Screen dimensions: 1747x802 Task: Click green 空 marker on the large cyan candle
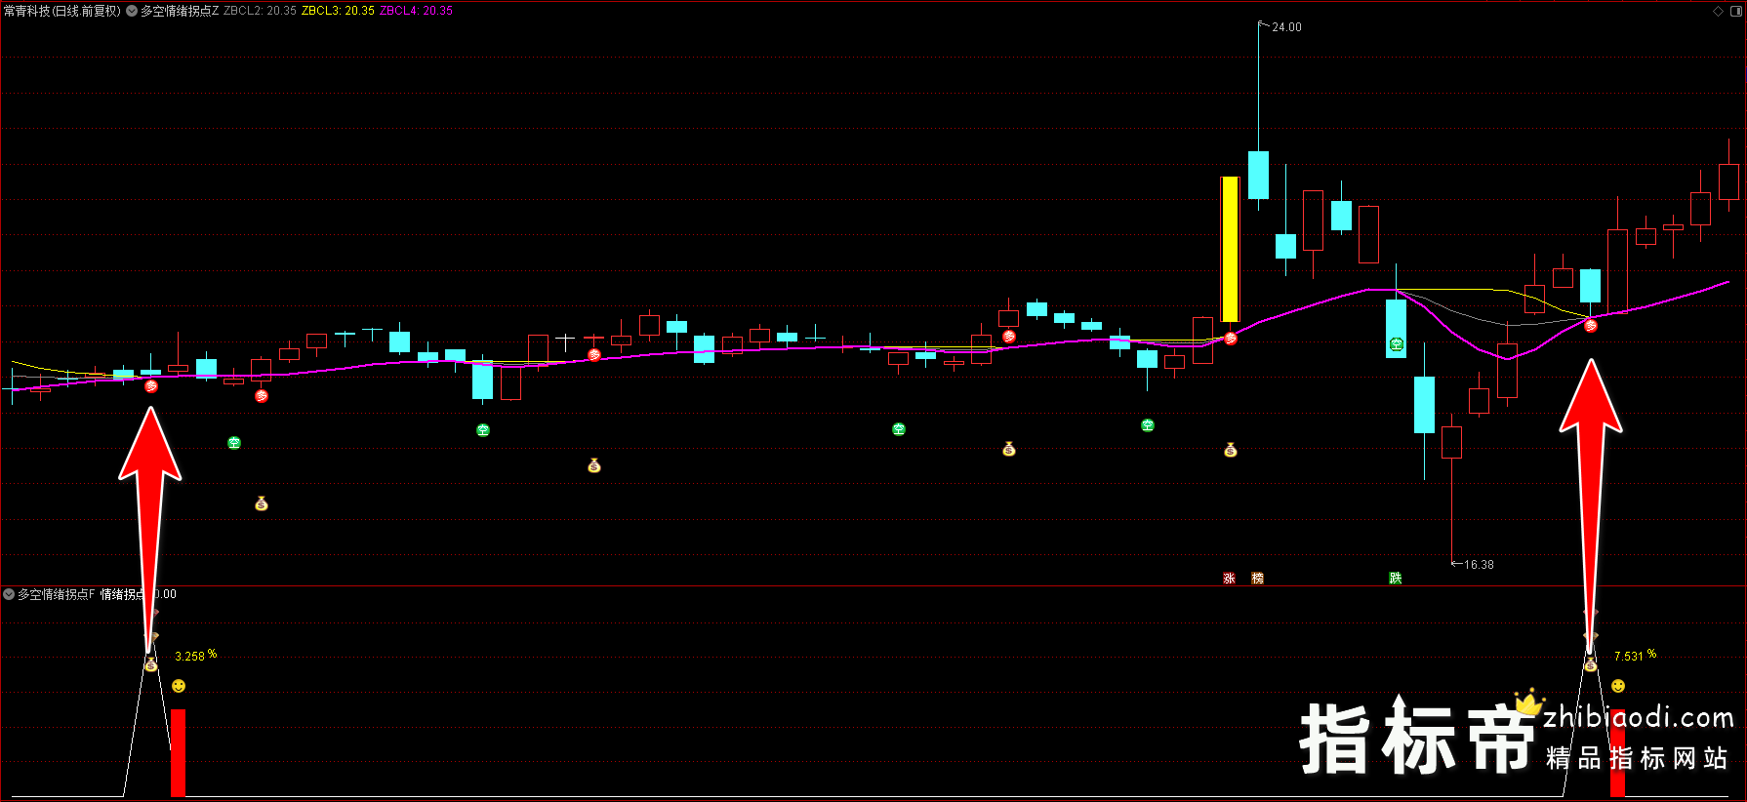(1397, 344)
